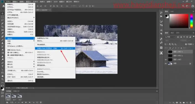Screen dimensions: 195x104
Task: Switch to the 通道 tab
Action: (172, 33)
